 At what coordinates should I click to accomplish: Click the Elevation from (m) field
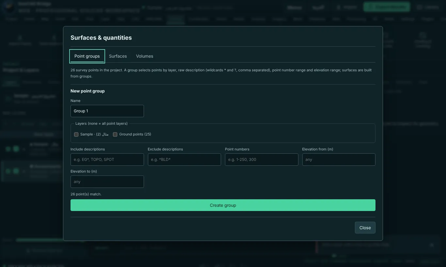tap(339, 160)
